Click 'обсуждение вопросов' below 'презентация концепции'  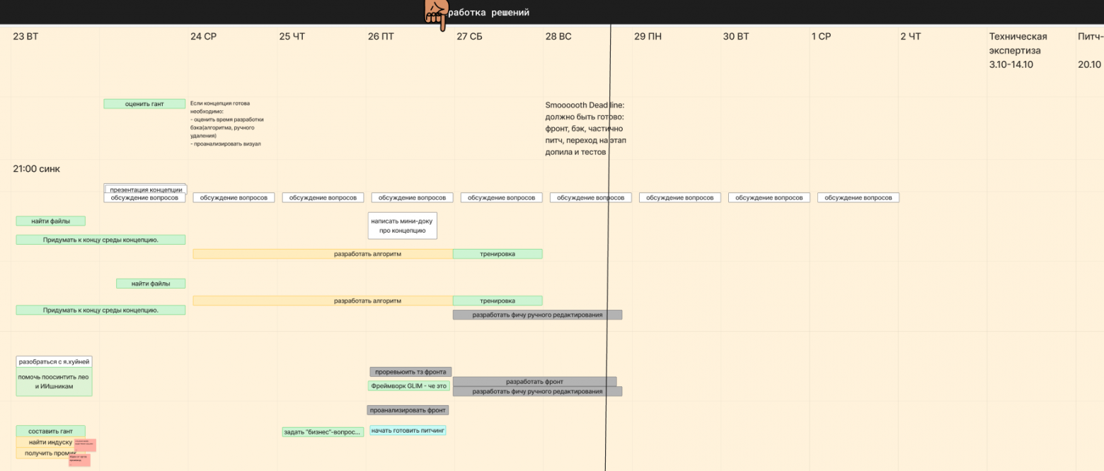(x=145, y=198)
